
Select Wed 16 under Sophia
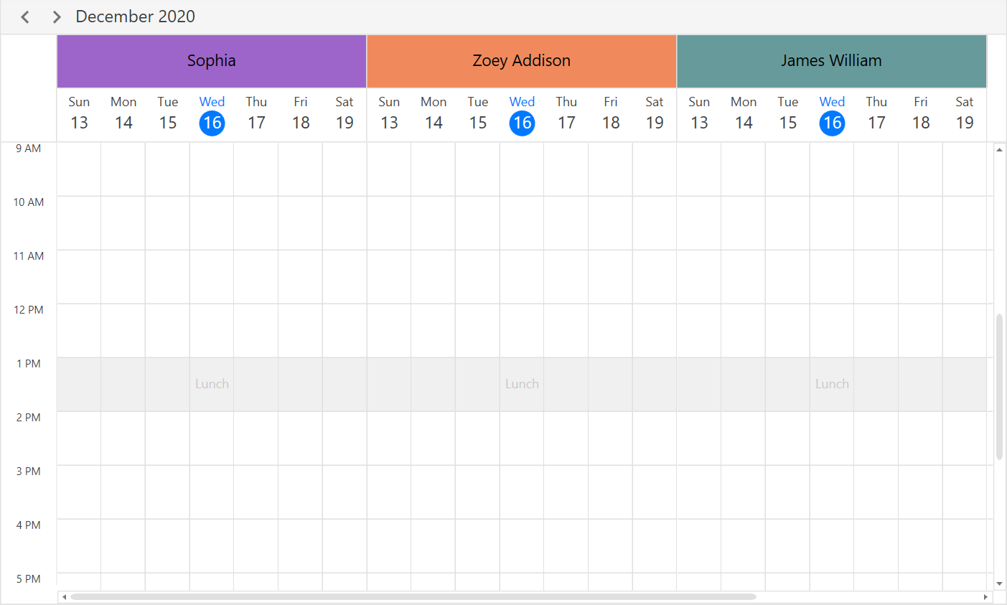point(212,114)
